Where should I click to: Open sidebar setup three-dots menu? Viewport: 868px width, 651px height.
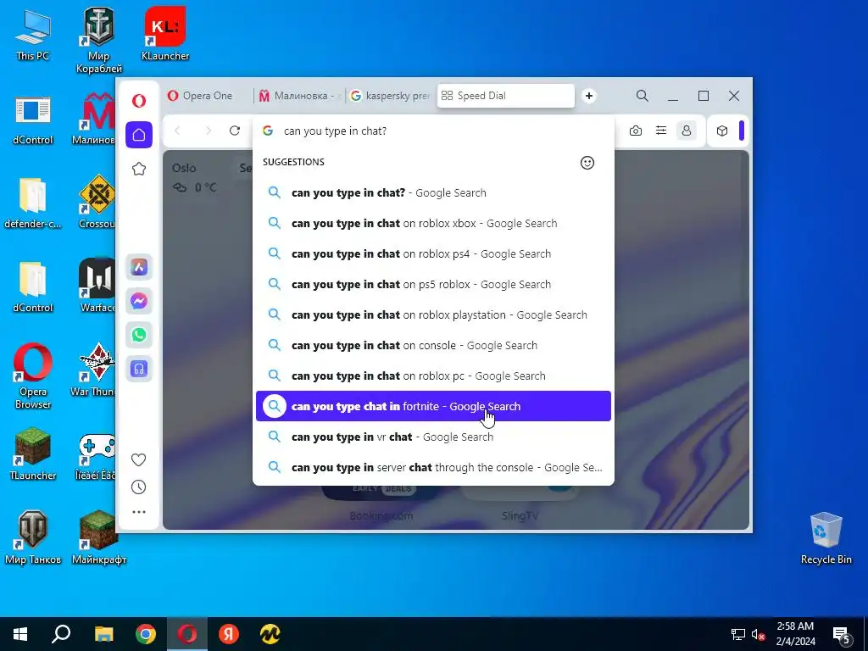tap(139, 512)
